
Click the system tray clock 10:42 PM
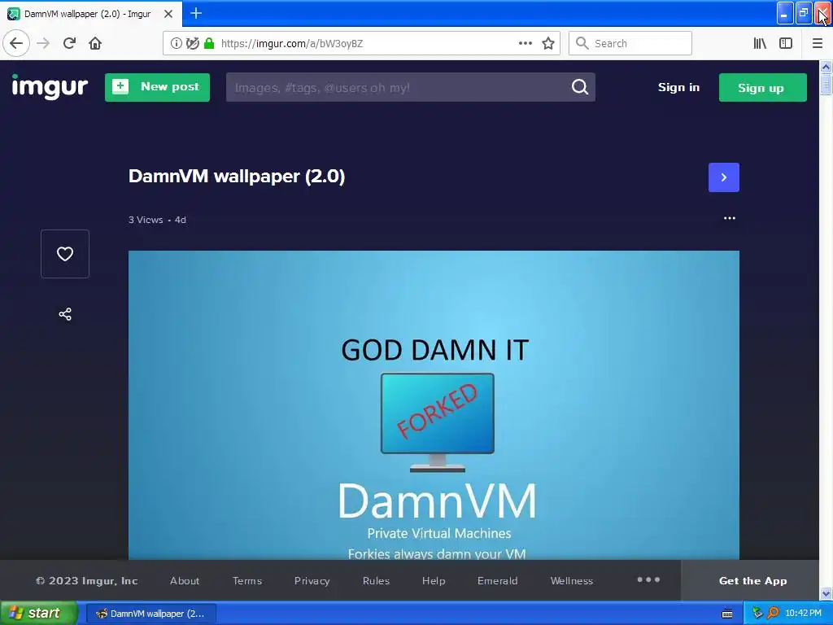803,614
